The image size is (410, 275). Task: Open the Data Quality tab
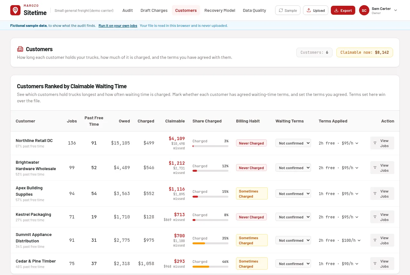[254, 10]
